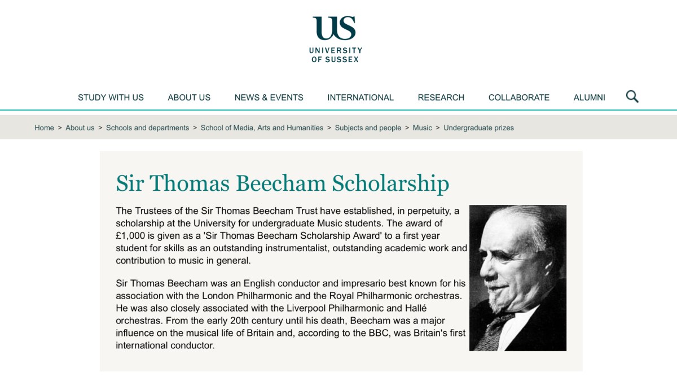Visit School of Media, Arts and Humanities link
677x381 pixels.
[x=262, y=128]
